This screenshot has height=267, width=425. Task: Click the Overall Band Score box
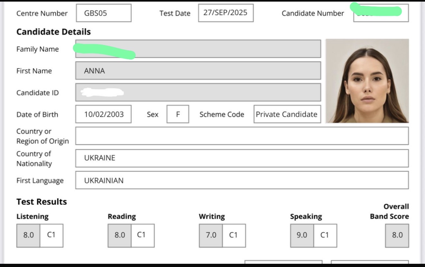pos(397,235)
